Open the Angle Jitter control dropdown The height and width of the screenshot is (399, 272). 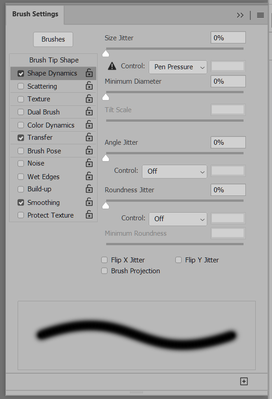coord(174,172)
